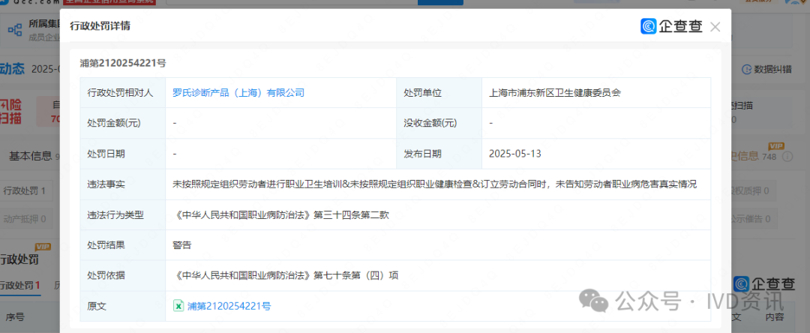The image size is (810, 333).
Task: Click the Excel file icon beside 原文
Action: pyautogui.click(x=178, y=306)
